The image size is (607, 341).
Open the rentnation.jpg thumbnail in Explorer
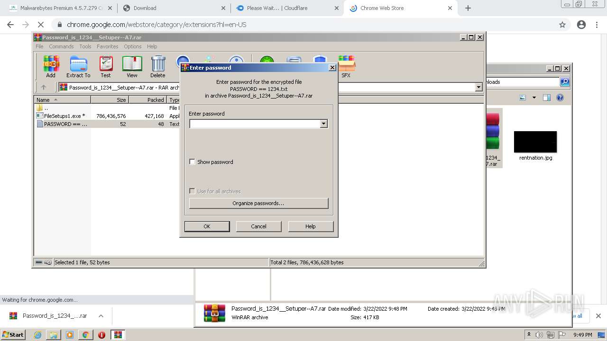[x=535, y=142]
